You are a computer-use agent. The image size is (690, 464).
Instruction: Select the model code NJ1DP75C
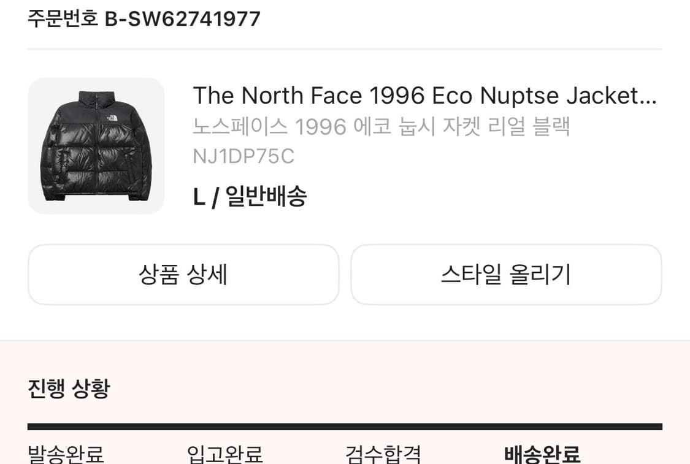pyautogui.click(x=243, y=156)
